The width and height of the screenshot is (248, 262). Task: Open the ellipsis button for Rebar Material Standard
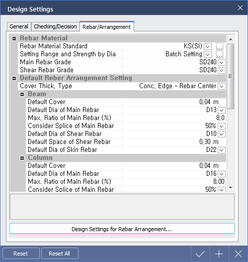point(220,46)
